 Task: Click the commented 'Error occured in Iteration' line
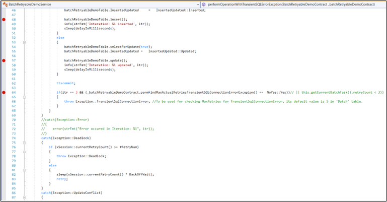(x=98, y=129)
